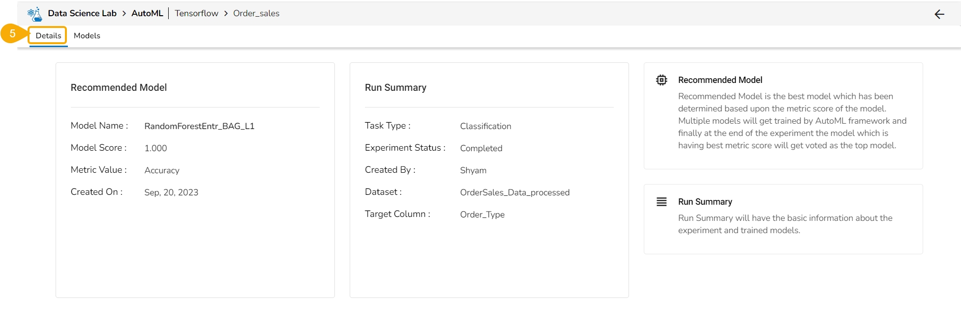Click chevron between Tensorflow and Order_sales
Screen dimensions: 961x322
(x=226, y=14)
